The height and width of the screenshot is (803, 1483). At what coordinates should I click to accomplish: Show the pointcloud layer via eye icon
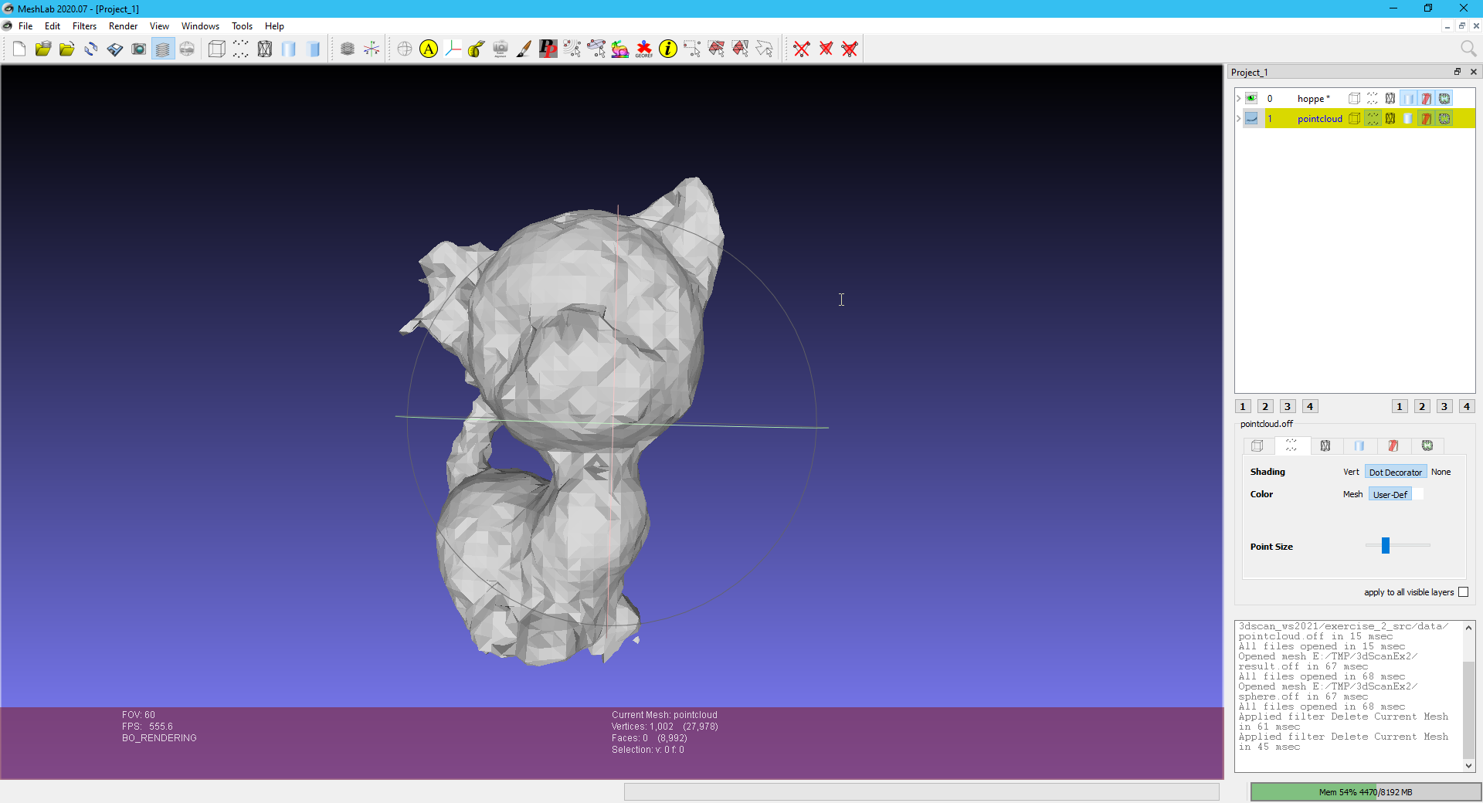coord(1251,119)
